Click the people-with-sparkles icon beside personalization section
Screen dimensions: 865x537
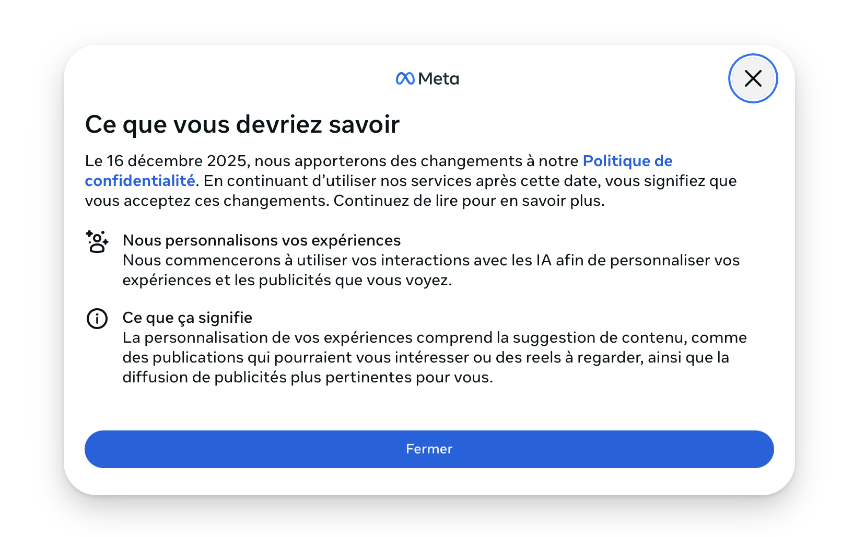pyautogui.click(x=97, y=241)
